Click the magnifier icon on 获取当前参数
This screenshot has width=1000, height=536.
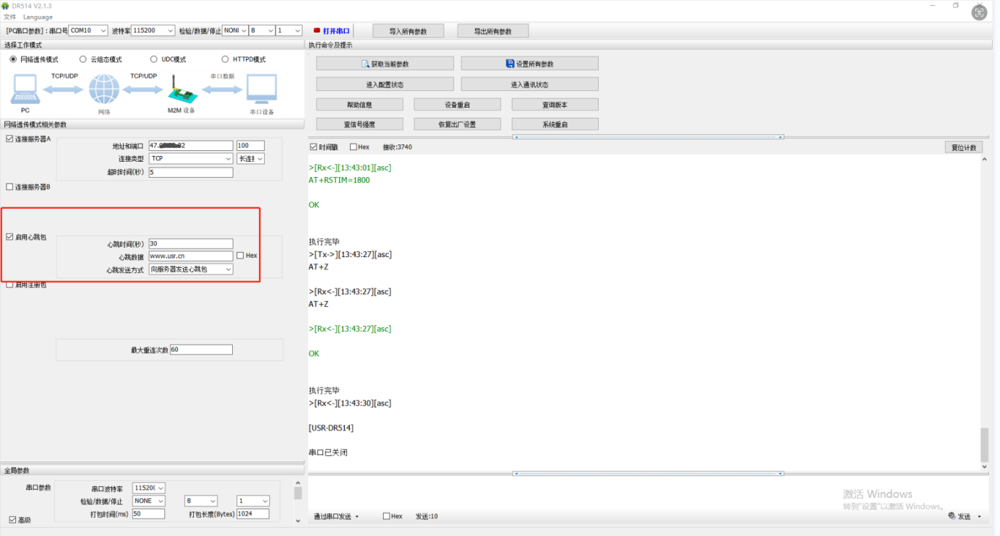click(366, 64)
